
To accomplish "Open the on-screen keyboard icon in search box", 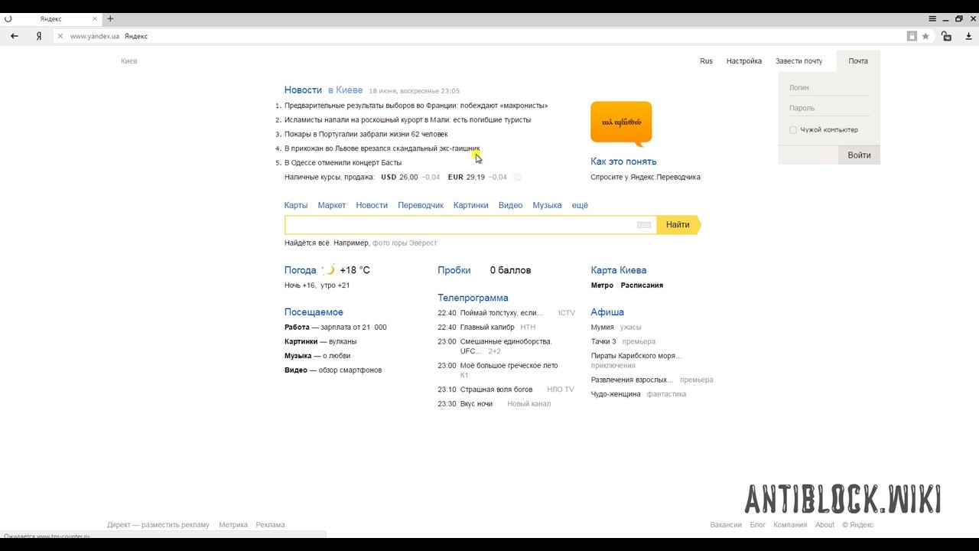I will coord(644,225).
